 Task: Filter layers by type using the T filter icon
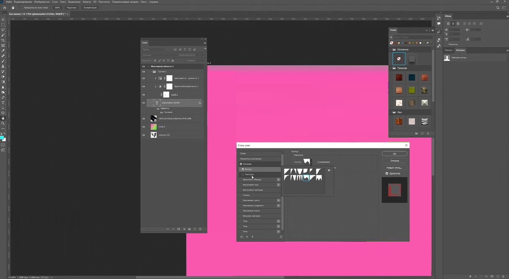tap(185, 49)
